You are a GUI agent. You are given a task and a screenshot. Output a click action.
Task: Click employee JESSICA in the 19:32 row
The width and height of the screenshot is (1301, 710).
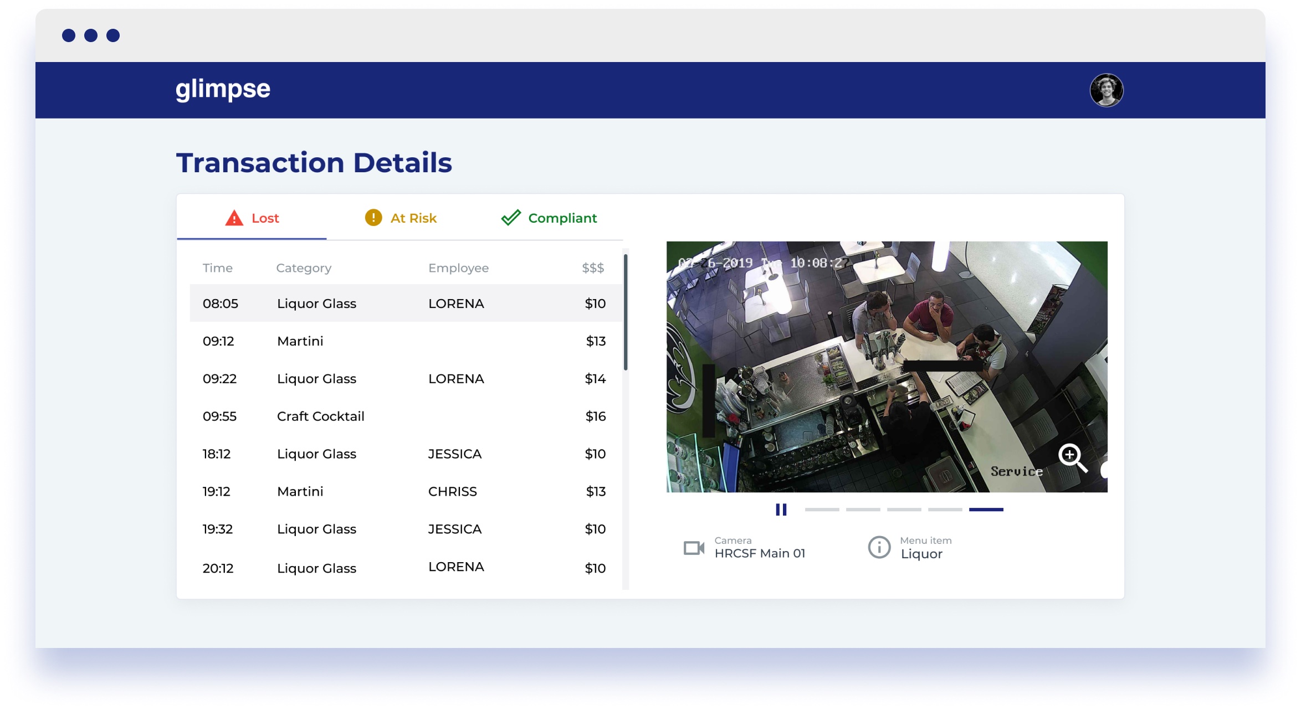pyautogui.click(x=454, y=529)
